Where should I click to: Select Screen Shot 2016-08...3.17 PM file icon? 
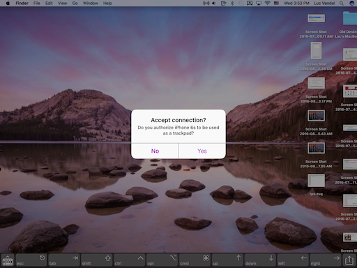(316, 83)
